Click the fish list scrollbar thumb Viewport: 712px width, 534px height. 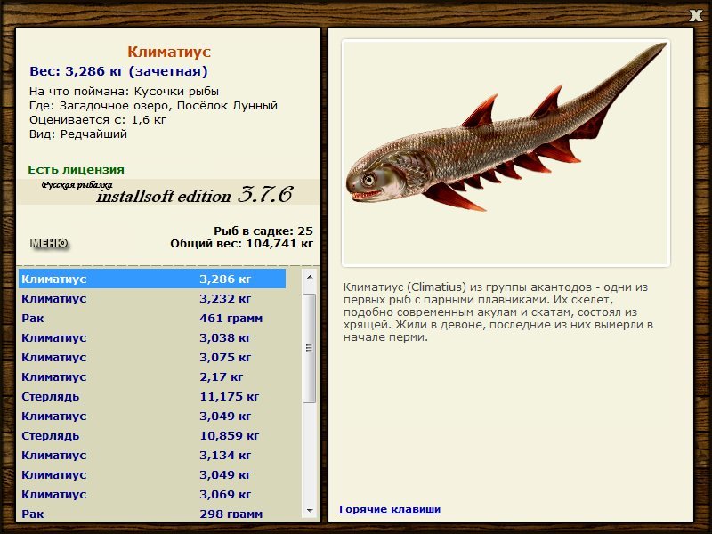(x=310, y=348)
